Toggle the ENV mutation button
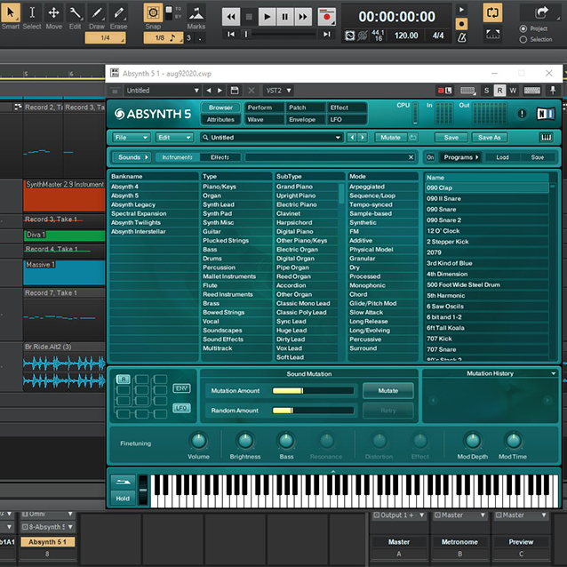 180,389
